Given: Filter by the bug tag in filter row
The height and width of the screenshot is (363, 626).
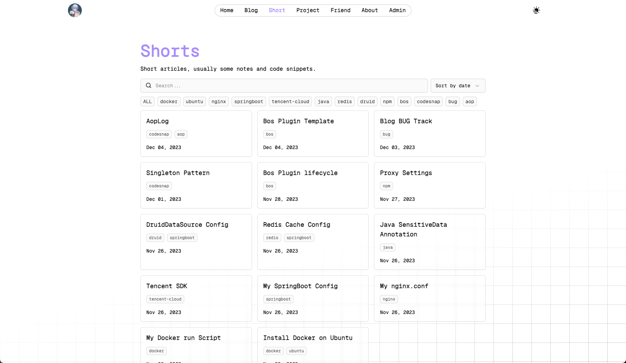Looking at the screenshot, I should point(453,101).
